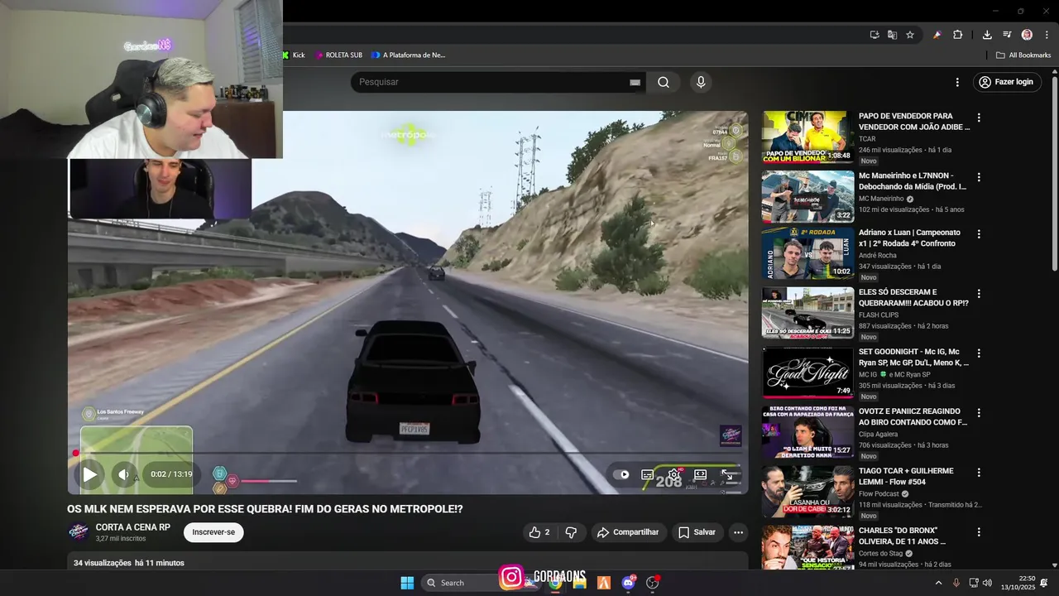Open options for SET GOODNIGHT video
Screen dimensions: 1059x596
979,353
